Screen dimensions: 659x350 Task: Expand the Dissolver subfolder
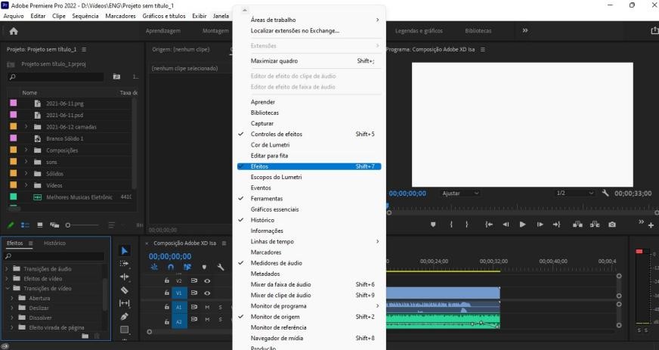click(x=12, y=317)
